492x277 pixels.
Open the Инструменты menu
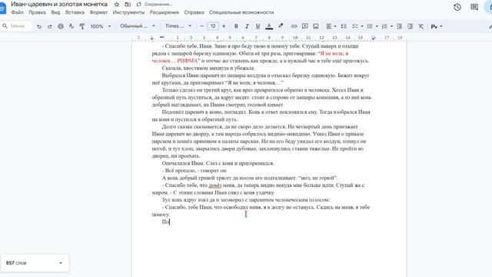[x=128, y=12]
